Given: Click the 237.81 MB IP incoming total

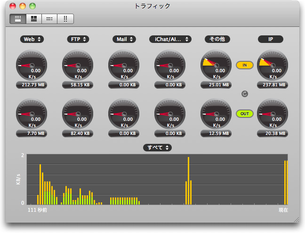Looking at the screenshot, I should tap(273, 85).
